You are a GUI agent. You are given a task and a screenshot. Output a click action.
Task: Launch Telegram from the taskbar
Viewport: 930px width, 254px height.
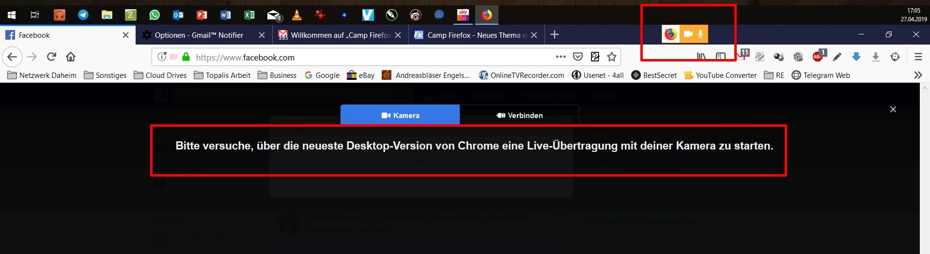click(83, 15)
